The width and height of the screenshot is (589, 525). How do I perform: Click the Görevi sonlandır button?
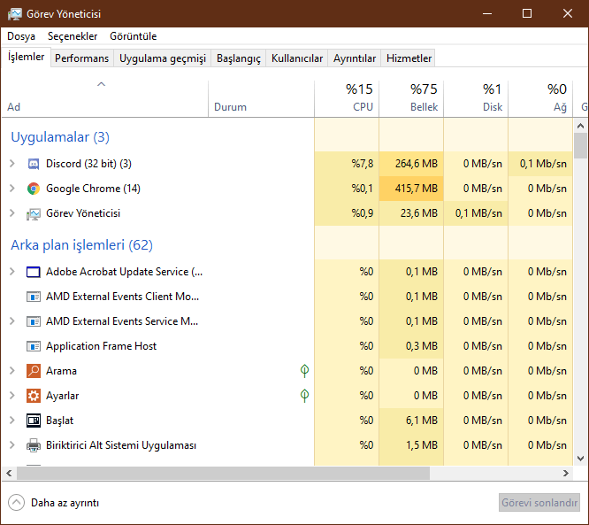point(539,503)
